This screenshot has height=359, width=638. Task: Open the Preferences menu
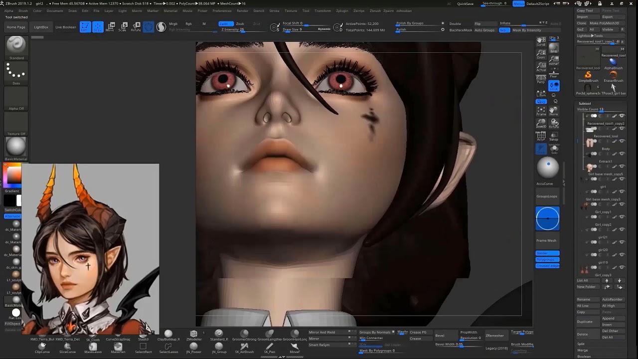point(222,10)
